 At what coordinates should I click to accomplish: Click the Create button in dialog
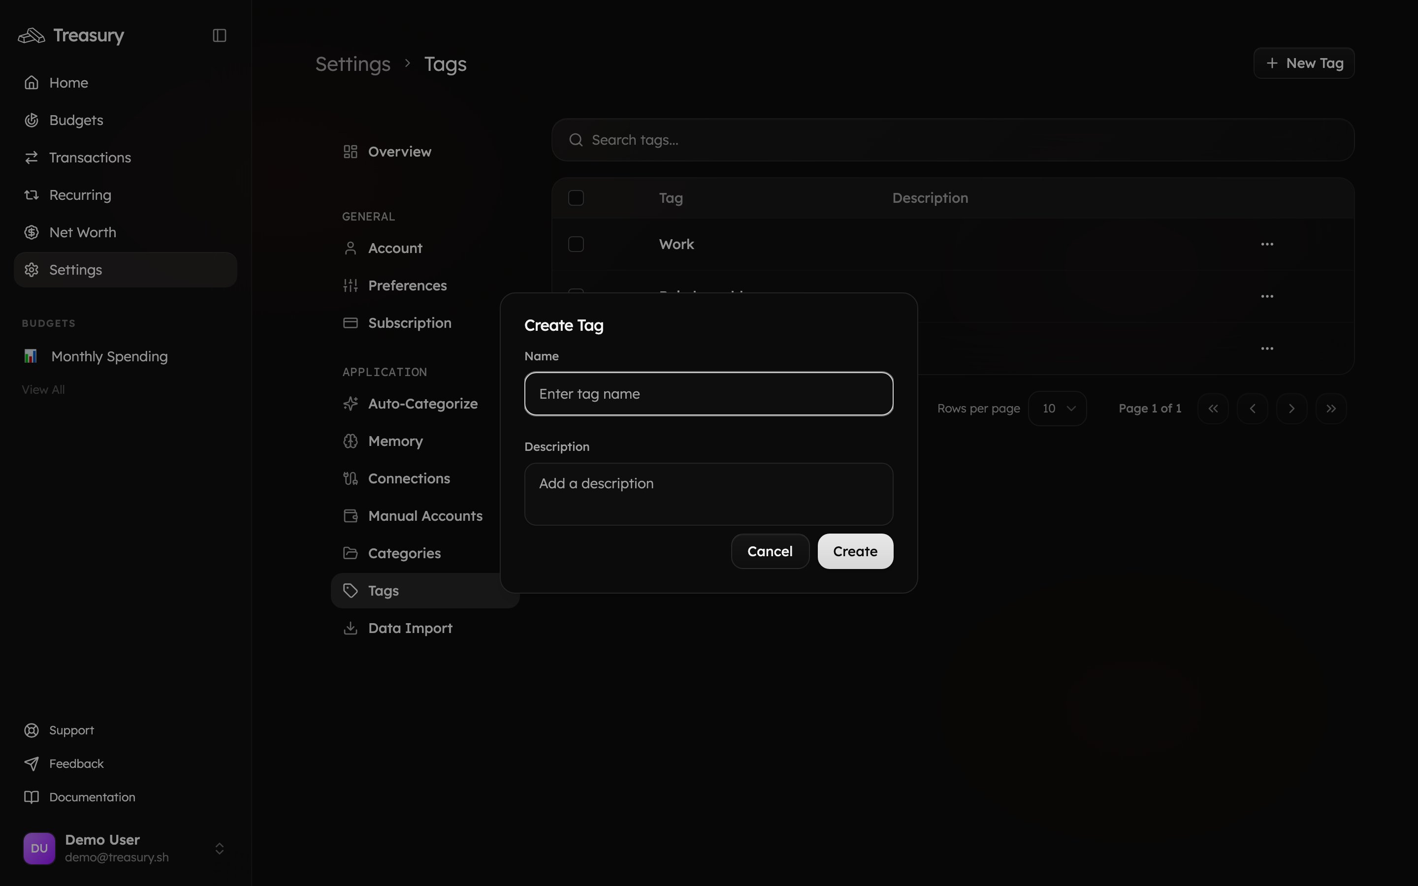(855, 551)
